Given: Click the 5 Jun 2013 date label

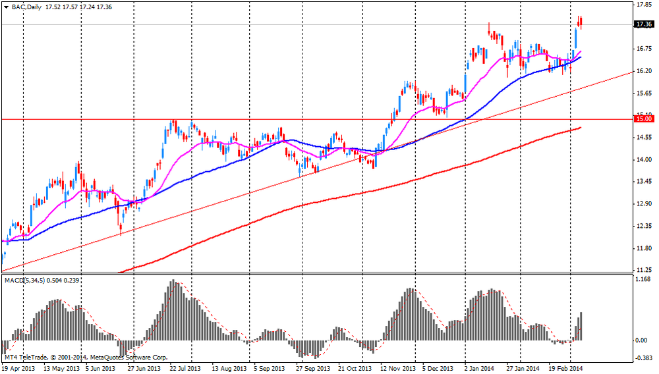Looking at the screenshot, I should point(100,369).
